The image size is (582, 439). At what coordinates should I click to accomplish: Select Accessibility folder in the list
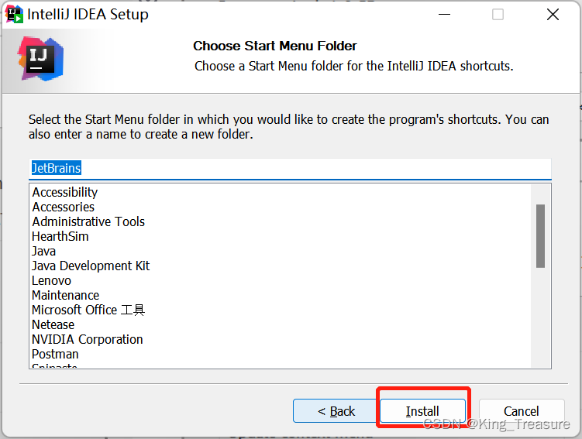click(65, 192)
